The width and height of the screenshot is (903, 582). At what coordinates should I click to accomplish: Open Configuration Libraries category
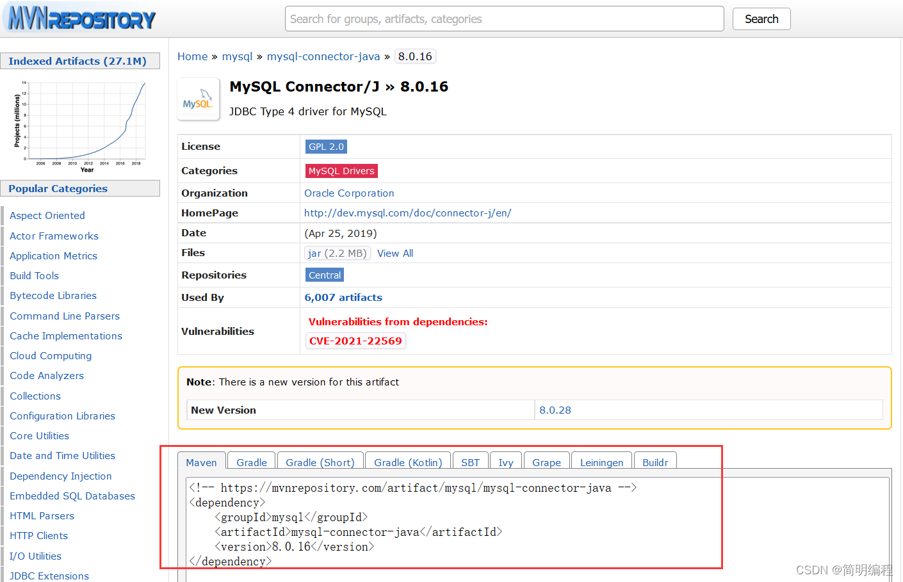tap(63, 416)
